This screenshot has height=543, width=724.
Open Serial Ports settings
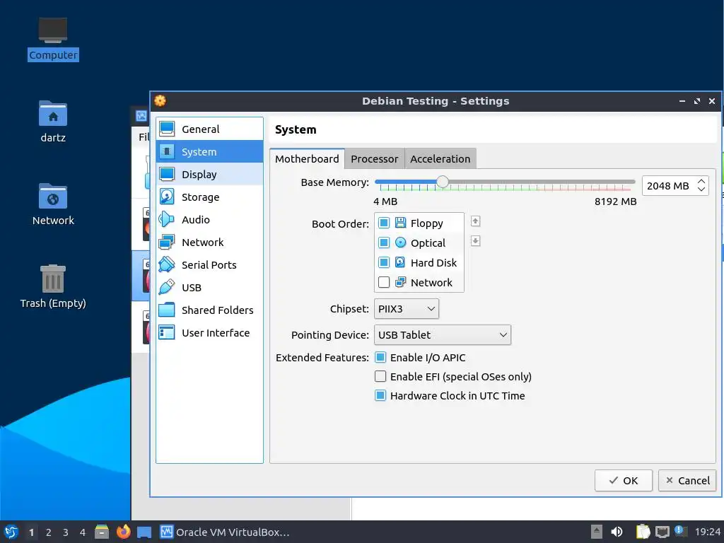[x=209, y=264]
